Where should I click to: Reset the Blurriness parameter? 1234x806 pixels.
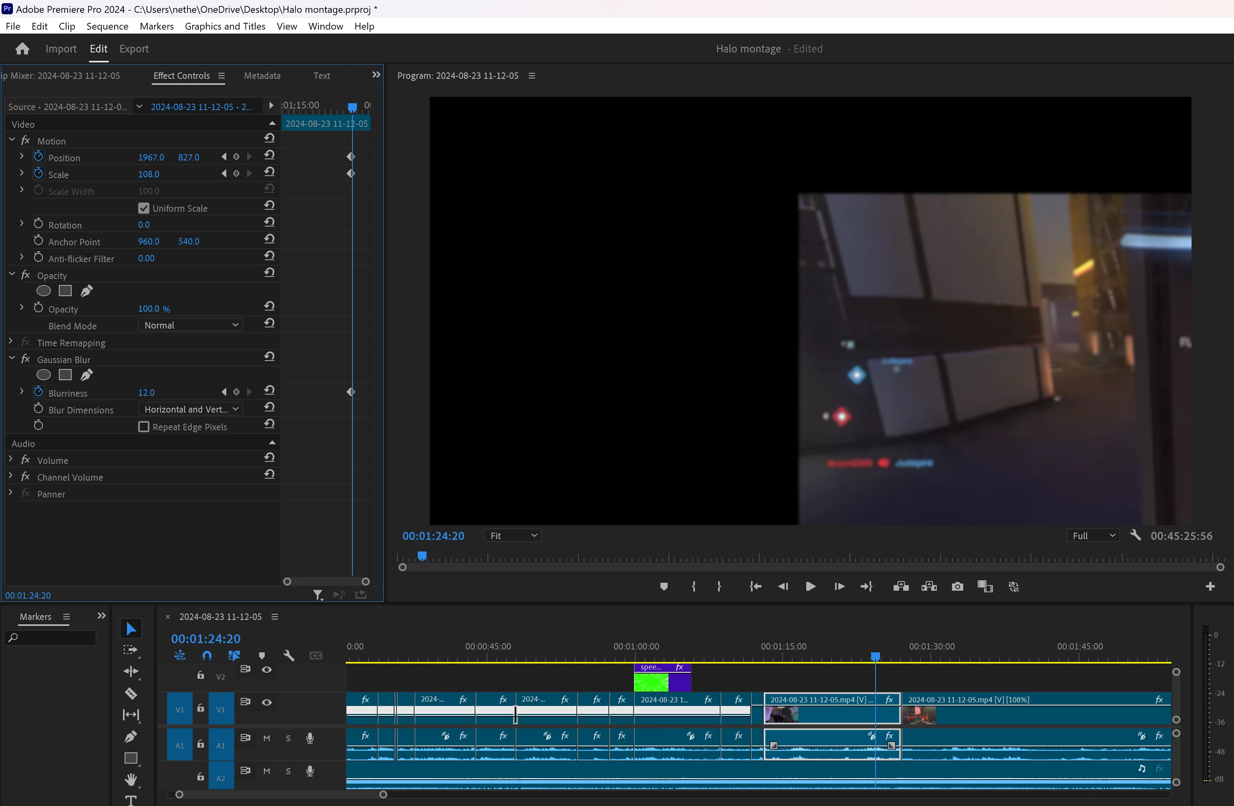point(269,391)
